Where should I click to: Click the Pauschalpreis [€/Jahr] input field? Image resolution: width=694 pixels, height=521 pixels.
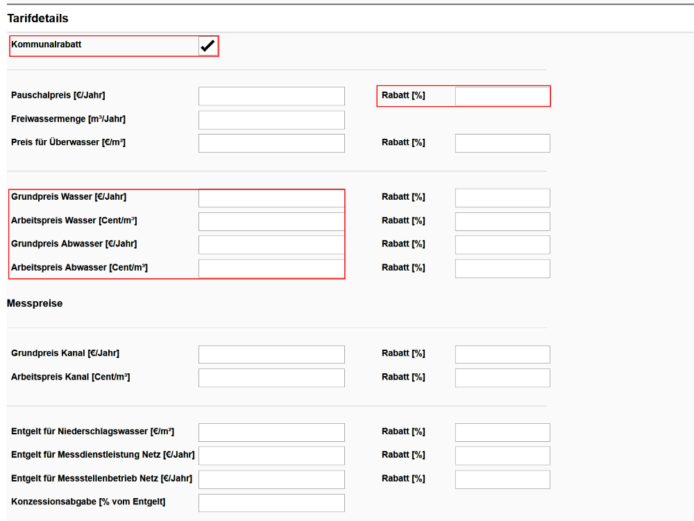(271, 96)
